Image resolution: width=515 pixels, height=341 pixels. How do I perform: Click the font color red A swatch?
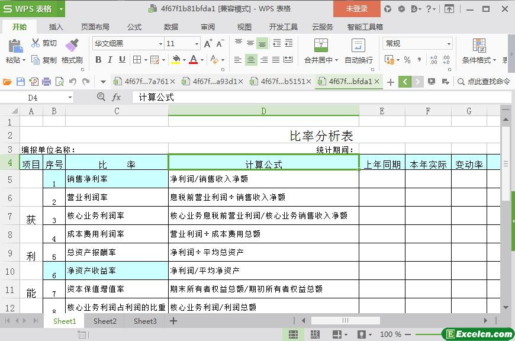193,60
